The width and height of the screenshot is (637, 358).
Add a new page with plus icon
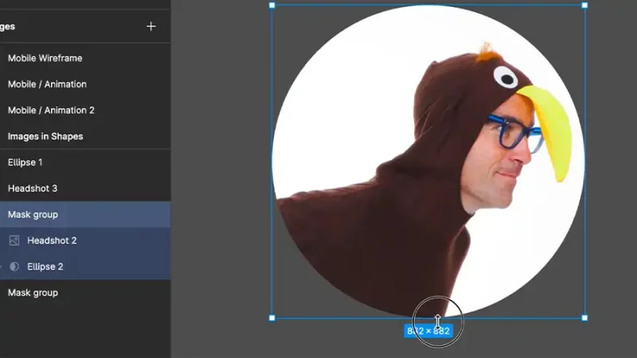coord(150,26)
